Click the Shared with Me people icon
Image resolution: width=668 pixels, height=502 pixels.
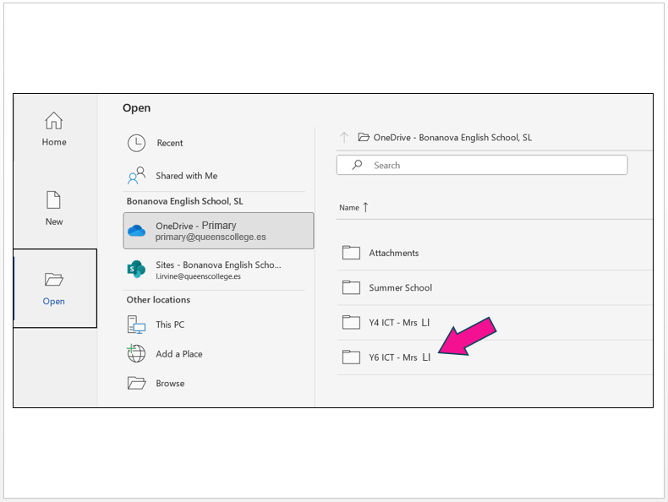(x=136, y=176)
